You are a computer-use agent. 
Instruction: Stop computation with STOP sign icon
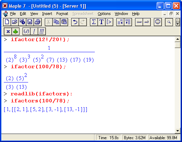tap(158, 22)
